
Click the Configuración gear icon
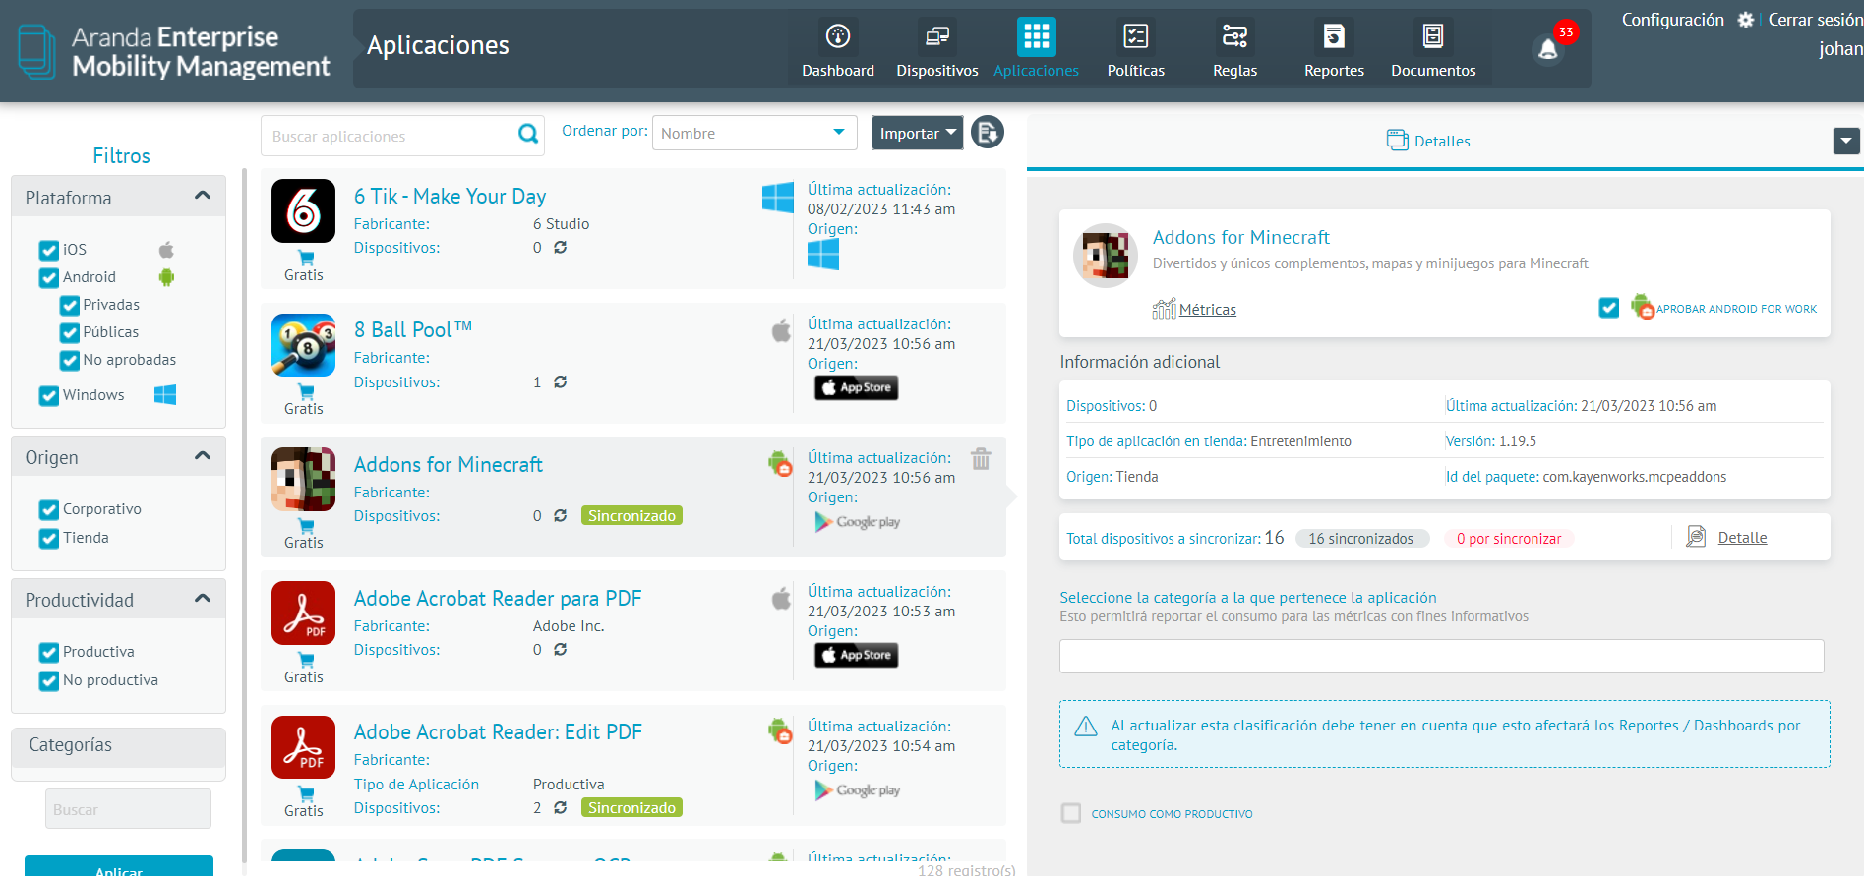(1746, 20)
